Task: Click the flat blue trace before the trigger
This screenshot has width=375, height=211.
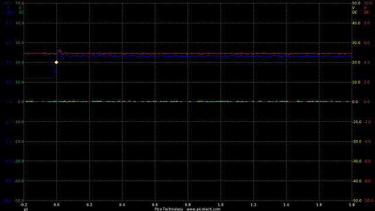Action: click(39, 78)
